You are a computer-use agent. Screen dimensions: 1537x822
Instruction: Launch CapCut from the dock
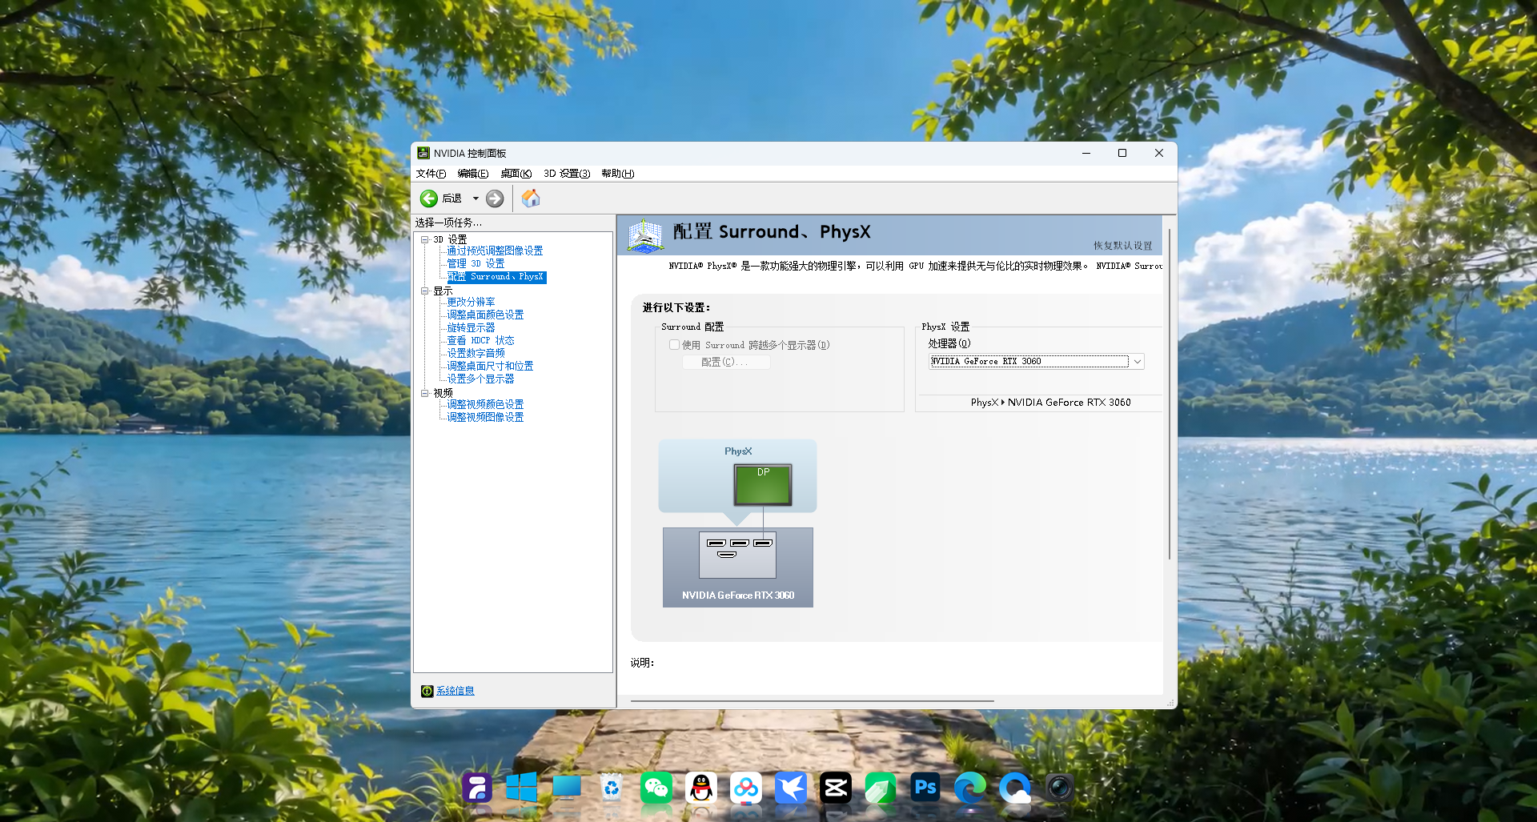pyautogui.click(x=836, y=788)
